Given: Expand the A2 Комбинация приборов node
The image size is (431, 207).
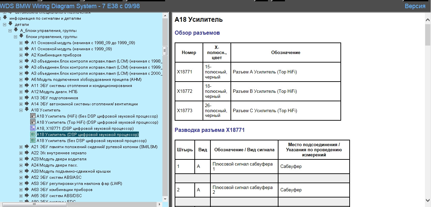Looking at the screenshot, I should [21, 55].
